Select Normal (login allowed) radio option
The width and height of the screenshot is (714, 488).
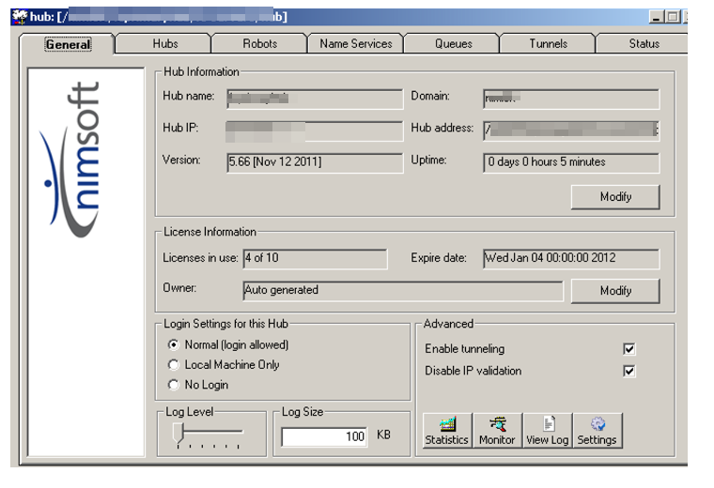[173, 344]
